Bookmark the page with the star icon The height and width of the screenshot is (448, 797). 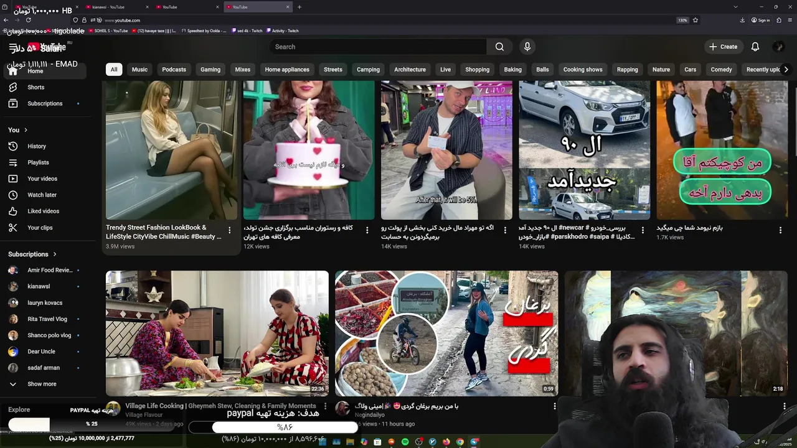coord(696,20)
